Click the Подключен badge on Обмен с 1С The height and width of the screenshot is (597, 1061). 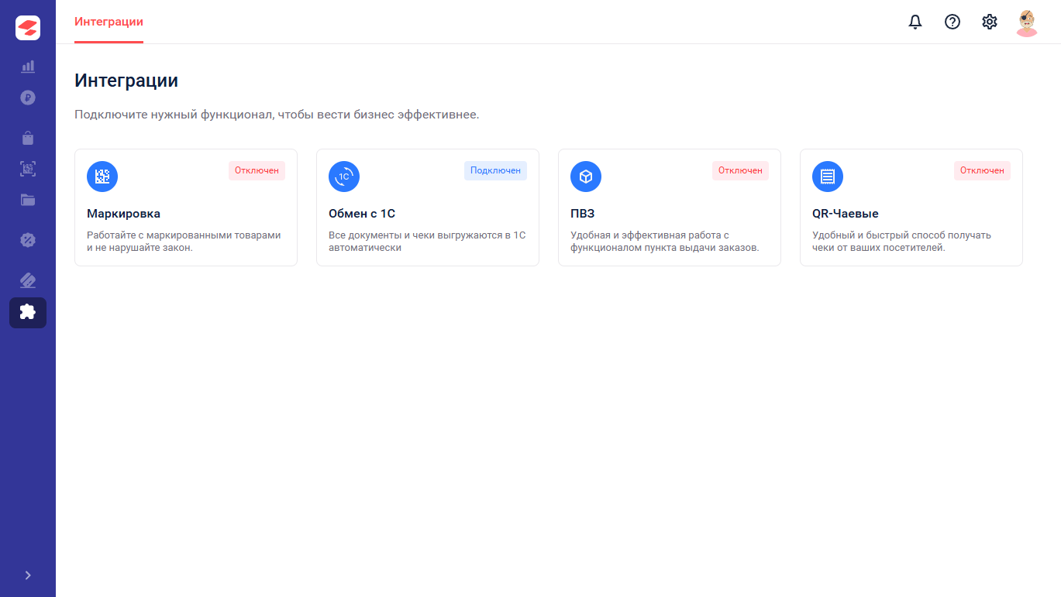[x=495, y=170]
